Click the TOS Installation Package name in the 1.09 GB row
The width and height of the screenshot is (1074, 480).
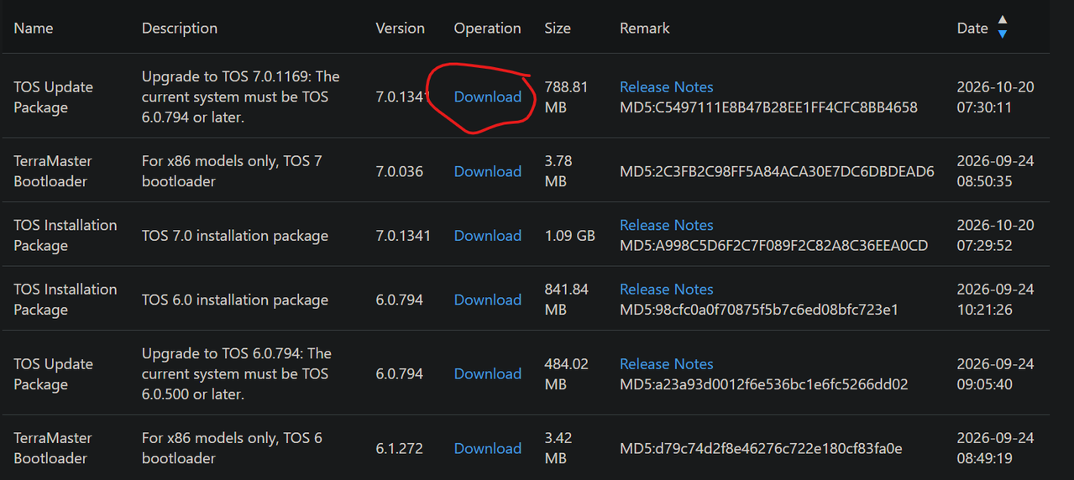click(x=65, y=236)
